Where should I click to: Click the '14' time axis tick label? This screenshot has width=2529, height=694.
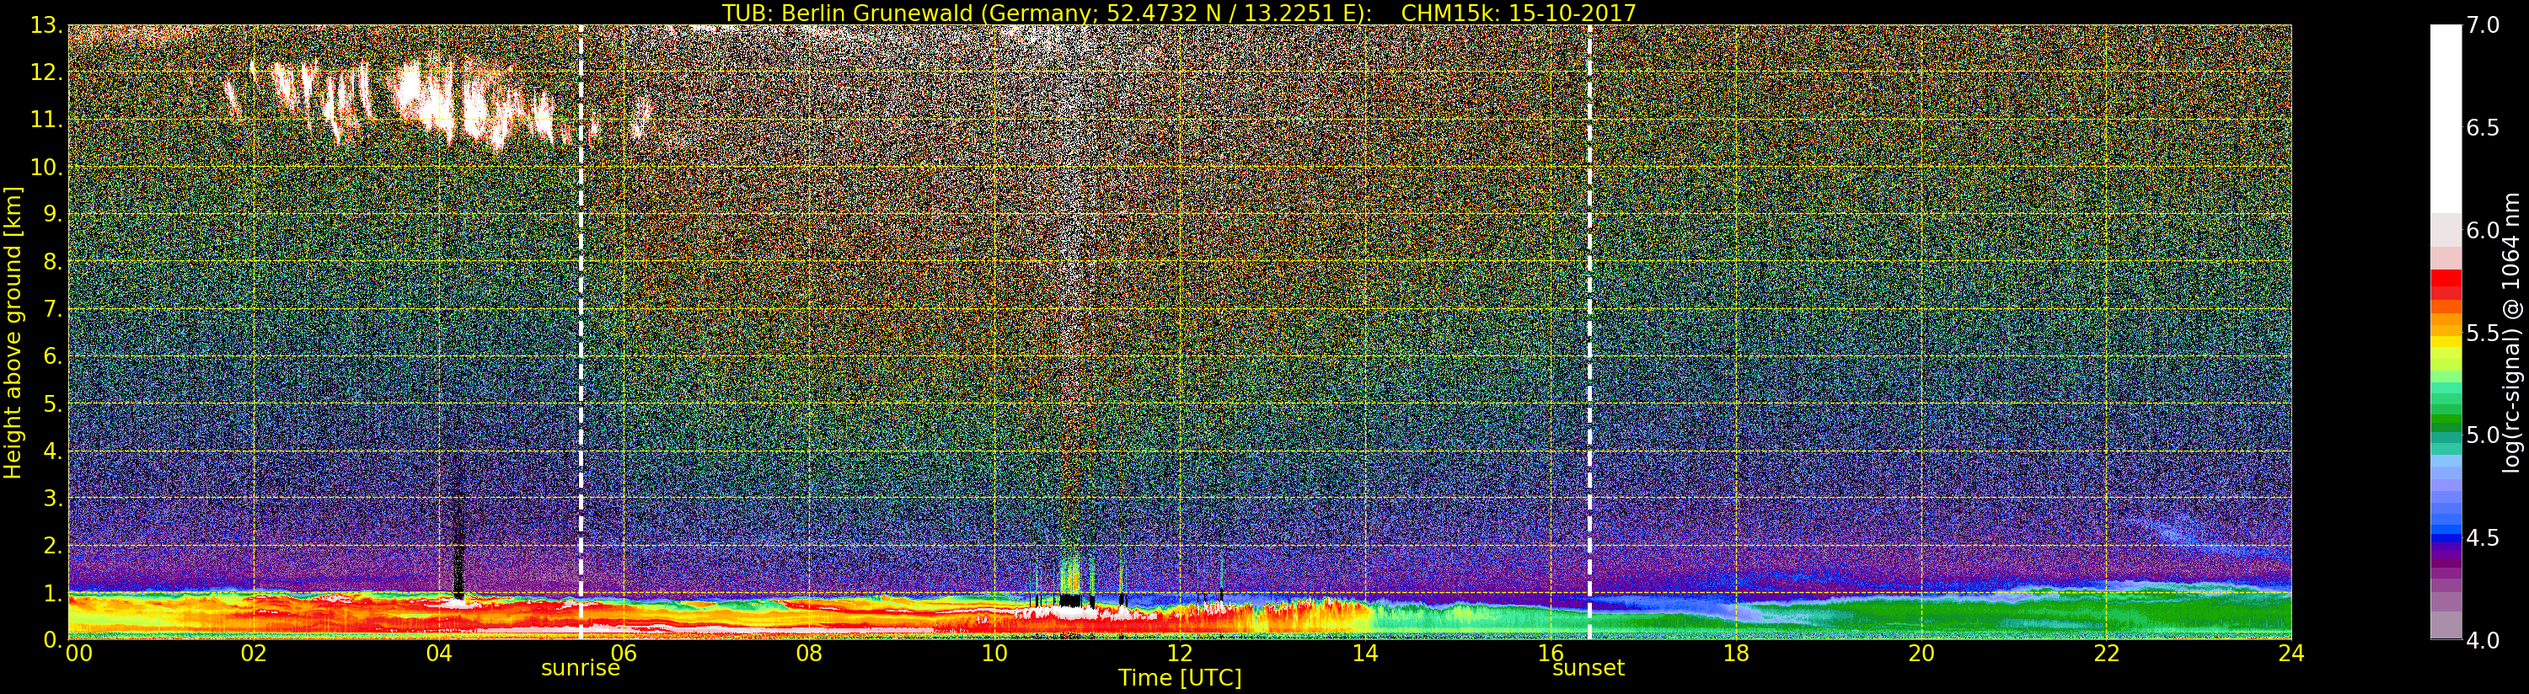coord(1364,654)
